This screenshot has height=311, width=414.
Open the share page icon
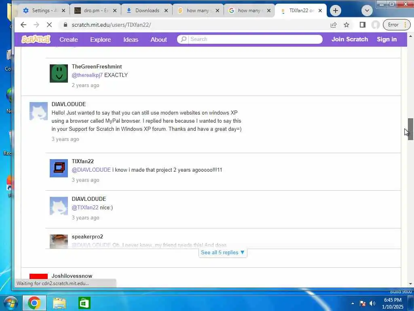pos(334,25)
